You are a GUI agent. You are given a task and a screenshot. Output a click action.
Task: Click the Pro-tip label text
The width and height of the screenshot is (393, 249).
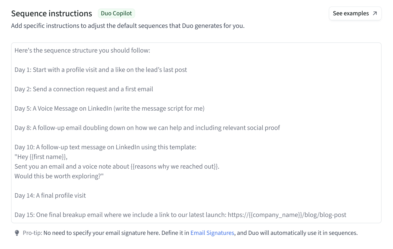[32, 233]
